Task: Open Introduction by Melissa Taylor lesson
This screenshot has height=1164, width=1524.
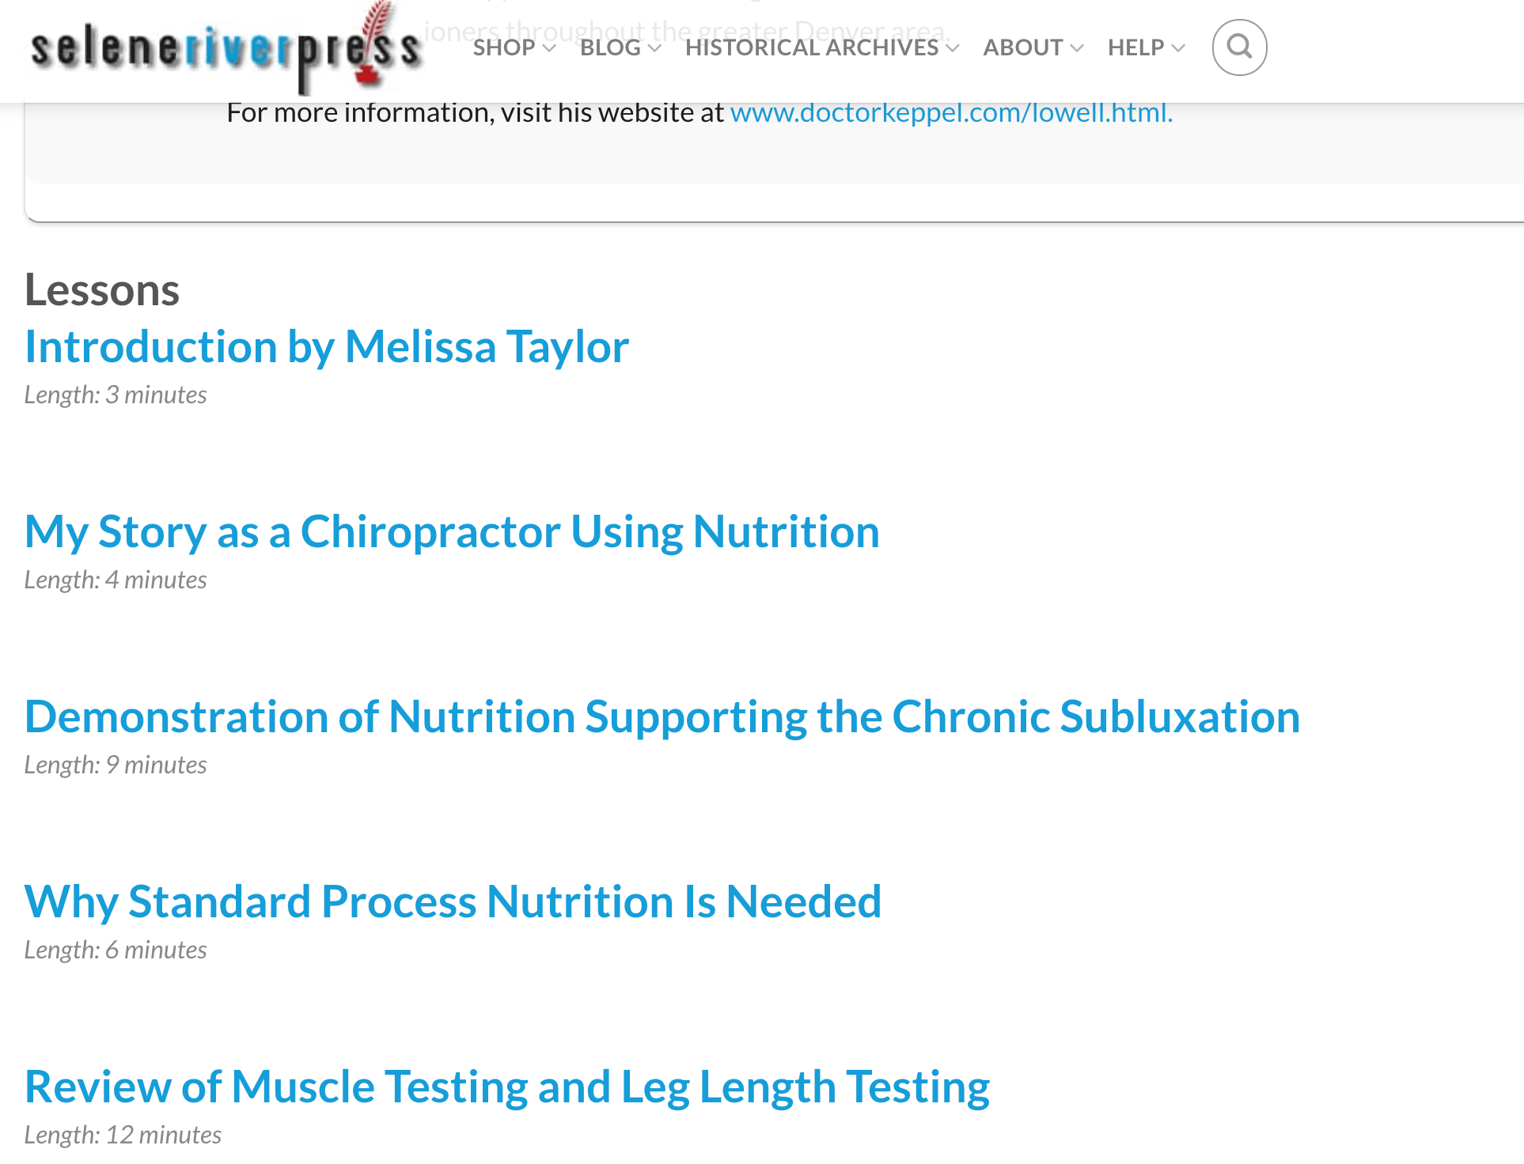Action: [x=327, y=346]
